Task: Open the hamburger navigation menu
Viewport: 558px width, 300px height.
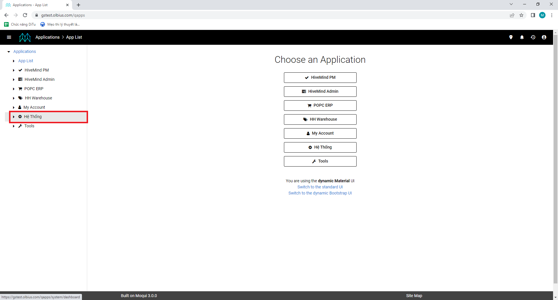Action: (x=9, y=37)
